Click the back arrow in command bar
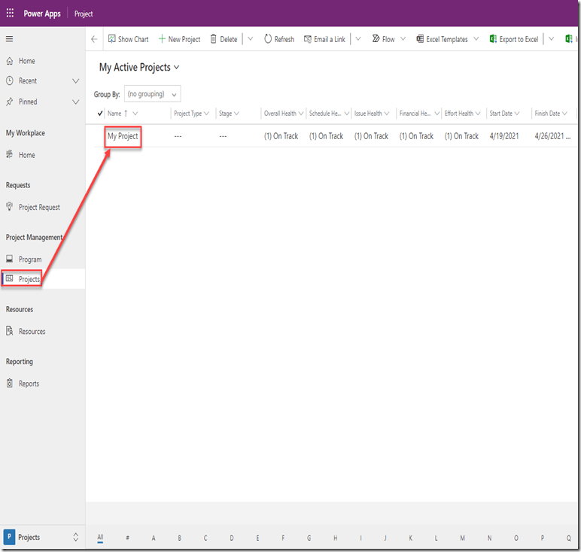 point(94,39)
